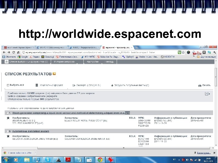The height and width of the screenshot is (163, 218).
Task: Click the EN language indicator in tray
Action: (174, 159)
